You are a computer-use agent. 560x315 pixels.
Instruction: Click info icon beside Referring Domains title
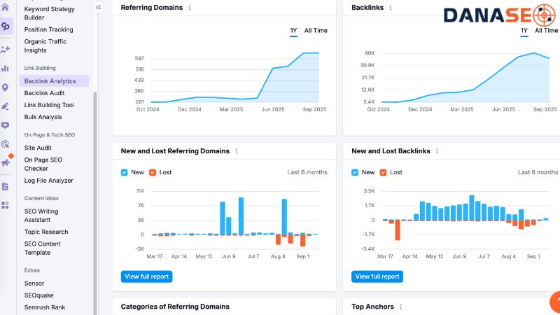tap(190, 8)
